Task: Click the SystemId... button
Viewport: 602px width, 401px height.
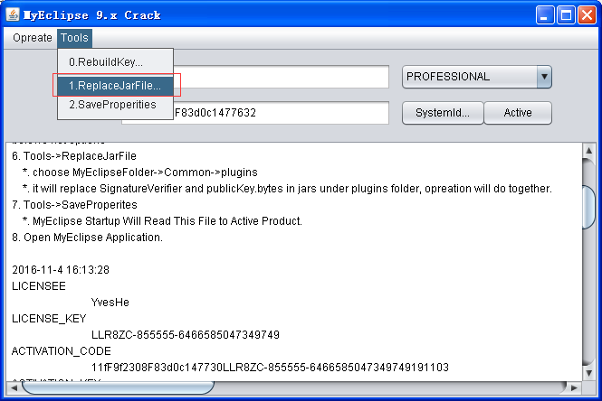Action: click(x=443, y=113)
